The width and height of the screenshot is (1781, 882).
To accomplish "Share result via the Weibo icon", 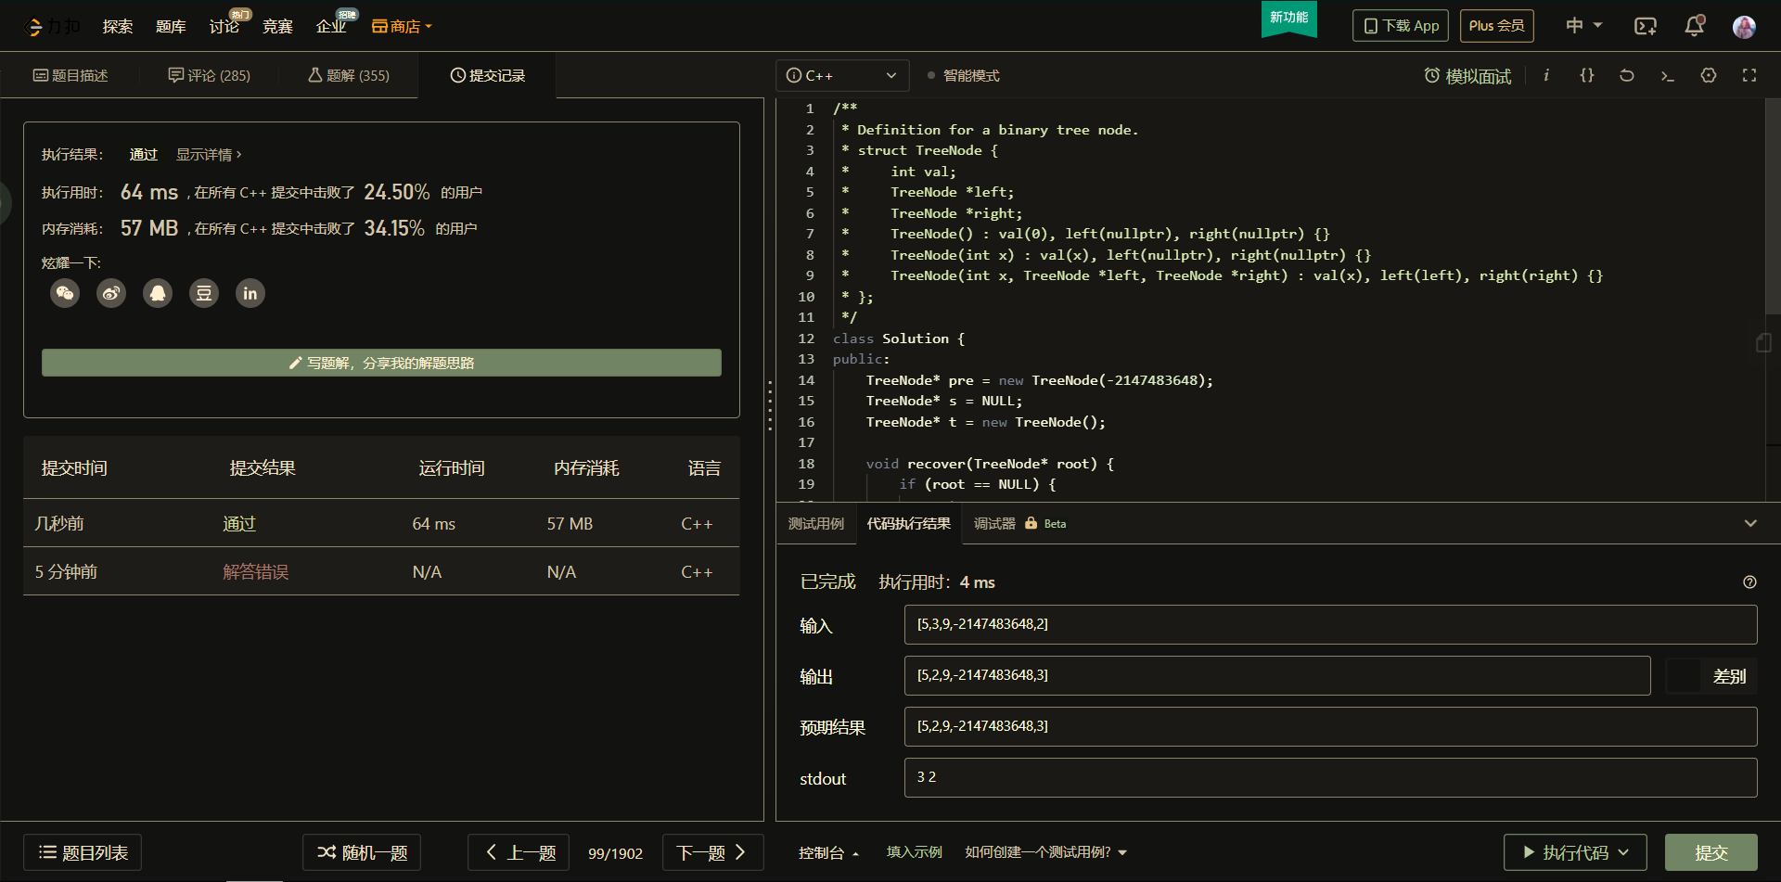I will [111, 294].
